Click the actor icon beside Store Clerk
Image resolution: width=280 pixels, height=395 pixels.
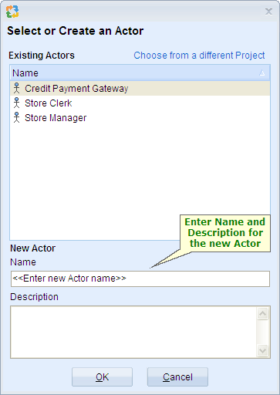click(17, 103)
